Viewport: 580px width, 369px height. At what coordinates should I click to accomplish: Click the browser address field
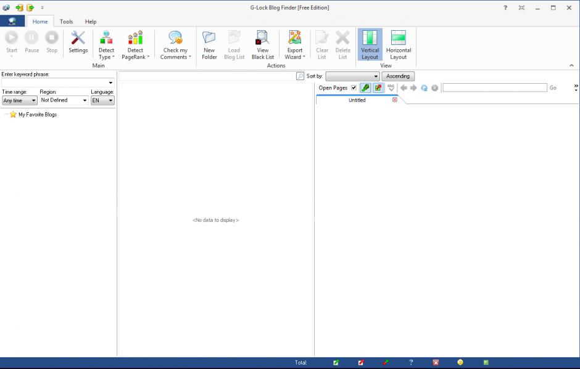(495, 87)
